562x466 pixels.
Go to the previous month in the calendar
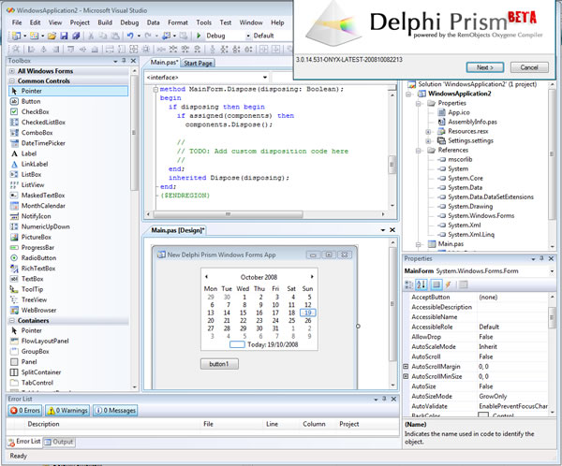pos(206,277)
